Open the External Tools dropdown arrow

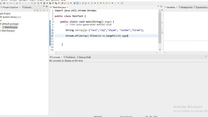point(59,3)
